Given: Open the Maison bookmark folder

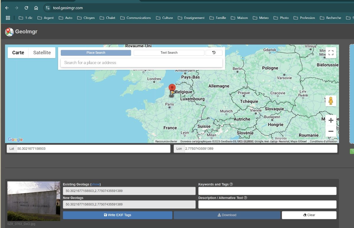Looking at the screenshot, I should coord(239,18).
